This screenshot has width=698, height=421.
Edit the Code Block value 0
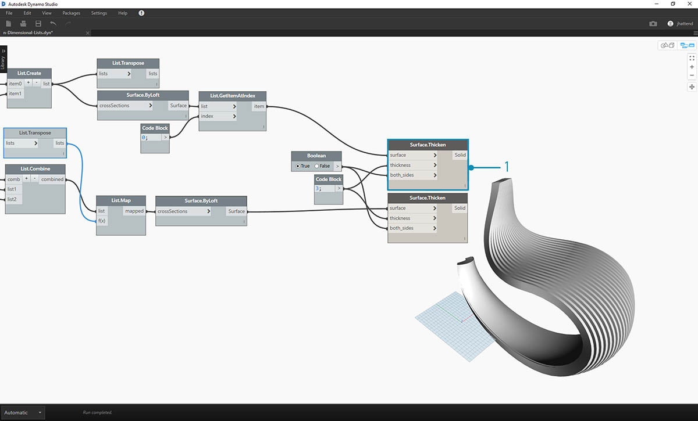tap(151, 138)
